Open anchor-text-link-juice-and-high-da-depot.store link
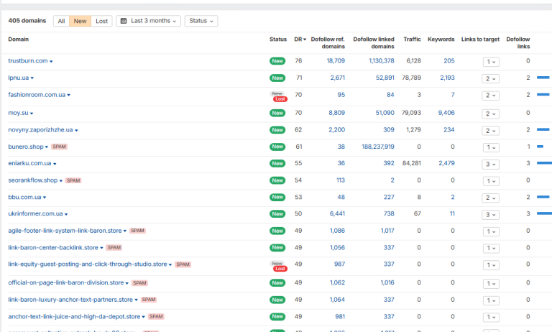This screenshot has height=332, width=552. pyautogui.click(x=74, y=316)
